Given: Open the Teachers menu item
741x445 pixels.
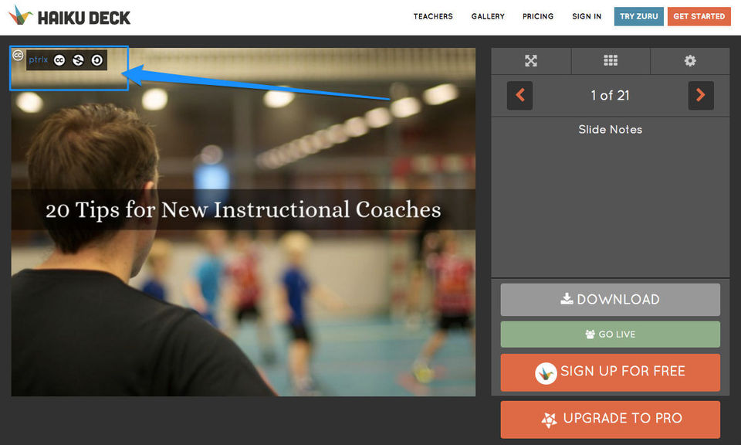Looking at the screenshot, I should click(x=433, y=16).
